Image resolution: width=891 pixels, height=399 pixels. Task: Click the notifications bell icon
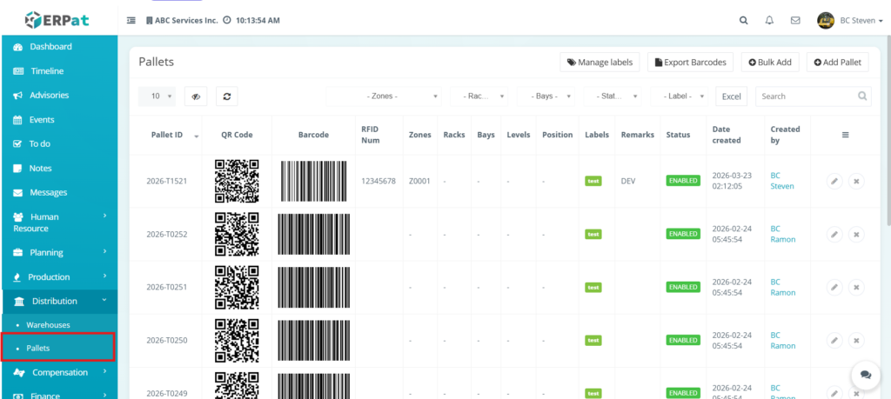[x=769, y=20]
